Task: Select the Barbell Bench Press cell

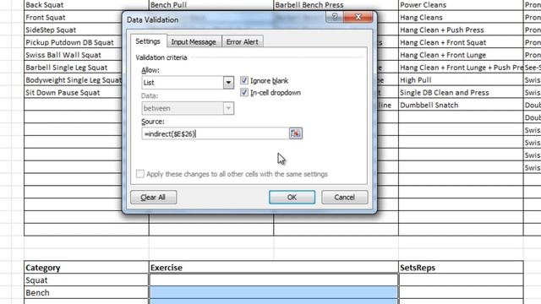Action: 336,5
